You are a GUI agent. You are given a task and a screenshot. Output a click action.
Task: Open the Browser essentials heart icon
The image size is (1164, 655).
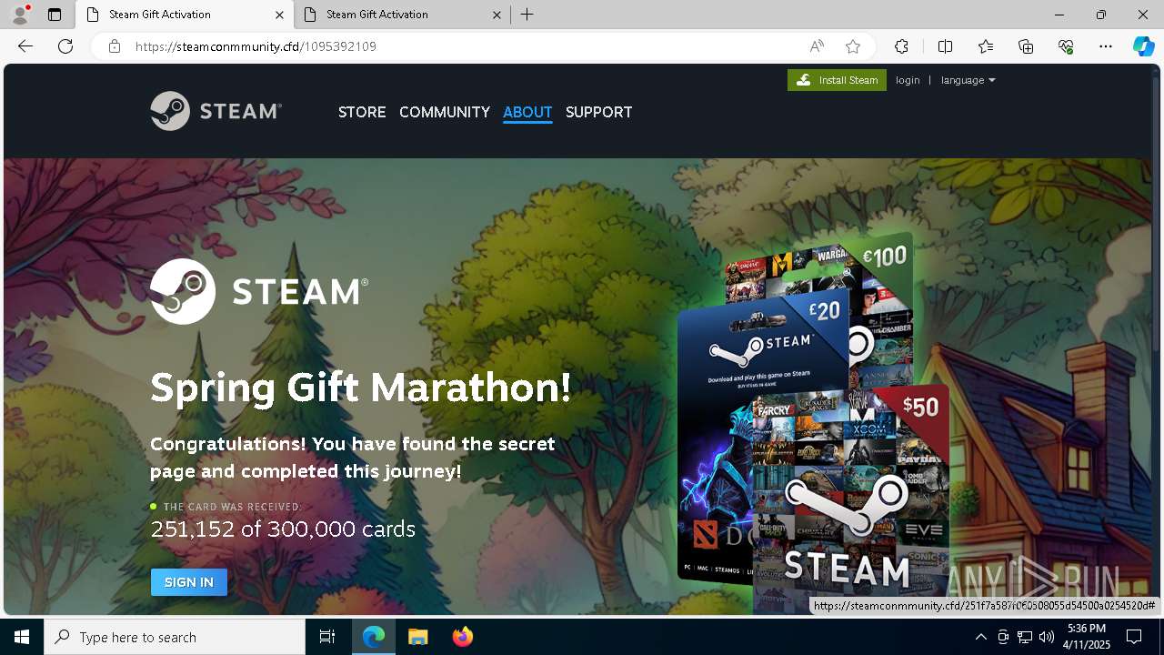(1066, 46)
